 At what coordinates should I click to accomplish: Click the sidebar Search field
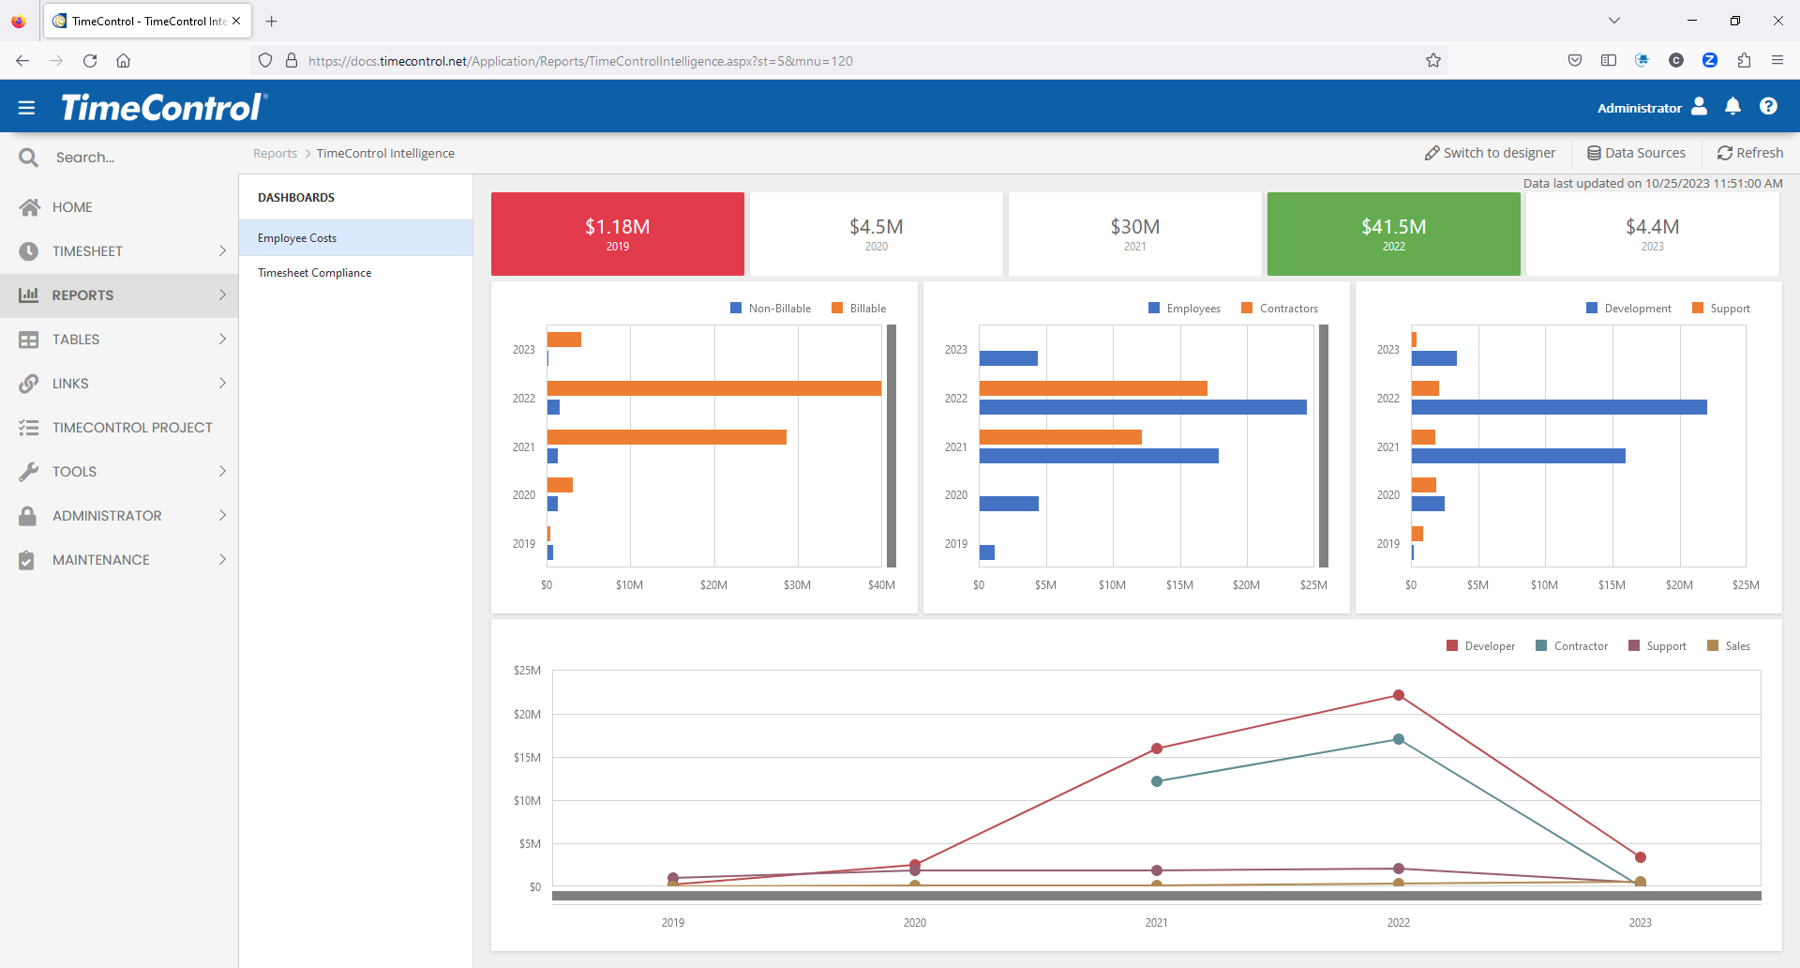(x=131, y=158)
